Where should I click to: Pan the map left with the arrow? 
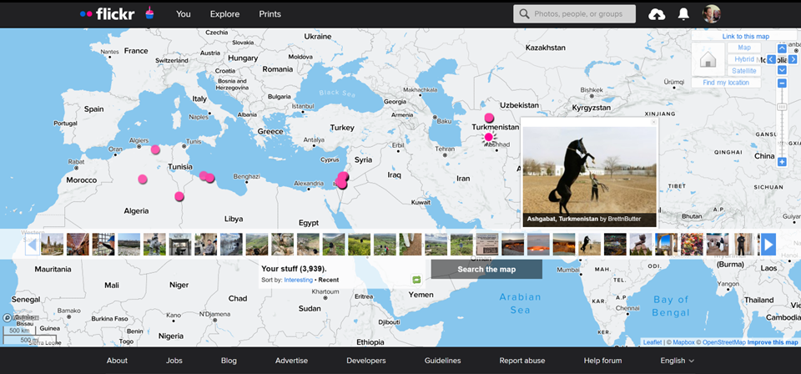tap(771, 59)
